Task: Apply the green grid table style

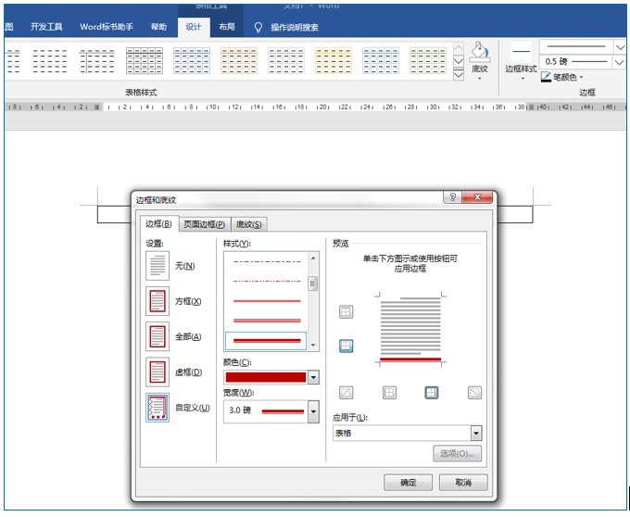Action: [428, 60]
